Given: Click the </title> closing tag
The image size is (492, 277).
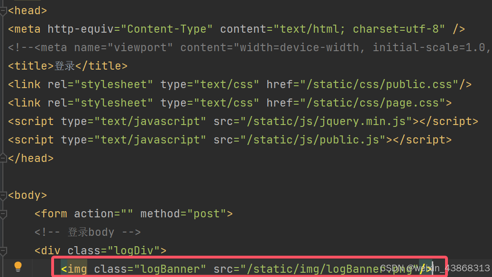Looking at the screenshot, I should [x=101, y=66].
